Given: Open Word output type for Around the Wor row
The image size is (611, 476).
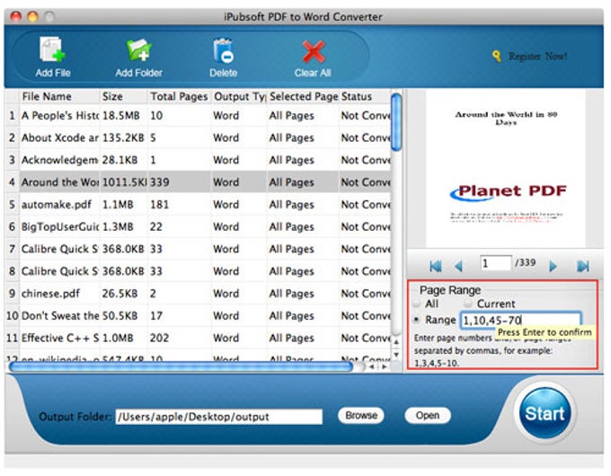Looking at the screenshot, I should [239, 182].
